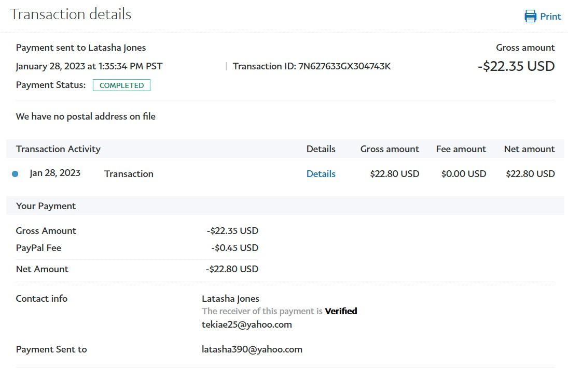Click Latasha Jones name under Contact info
The image size is (568, 368).
tap(230, 299)
